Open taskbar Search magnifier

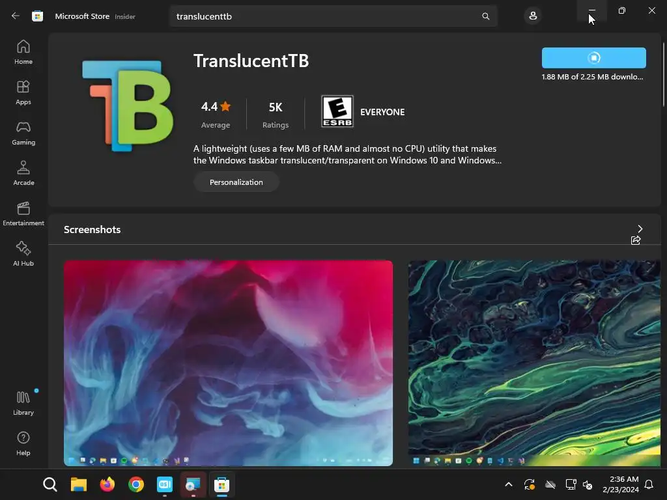50,484
